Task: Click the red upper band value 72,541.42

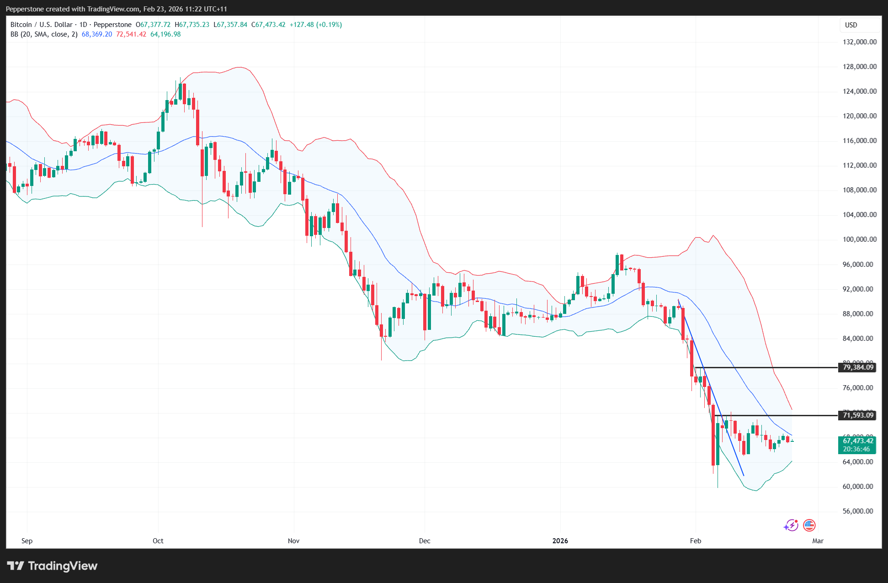Action: point(131,34)
